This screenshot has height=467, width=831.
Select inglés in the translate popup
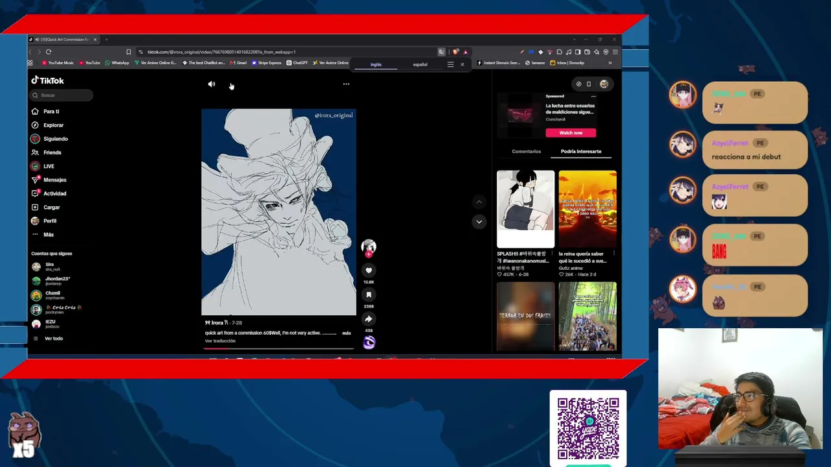click(376, 65)
